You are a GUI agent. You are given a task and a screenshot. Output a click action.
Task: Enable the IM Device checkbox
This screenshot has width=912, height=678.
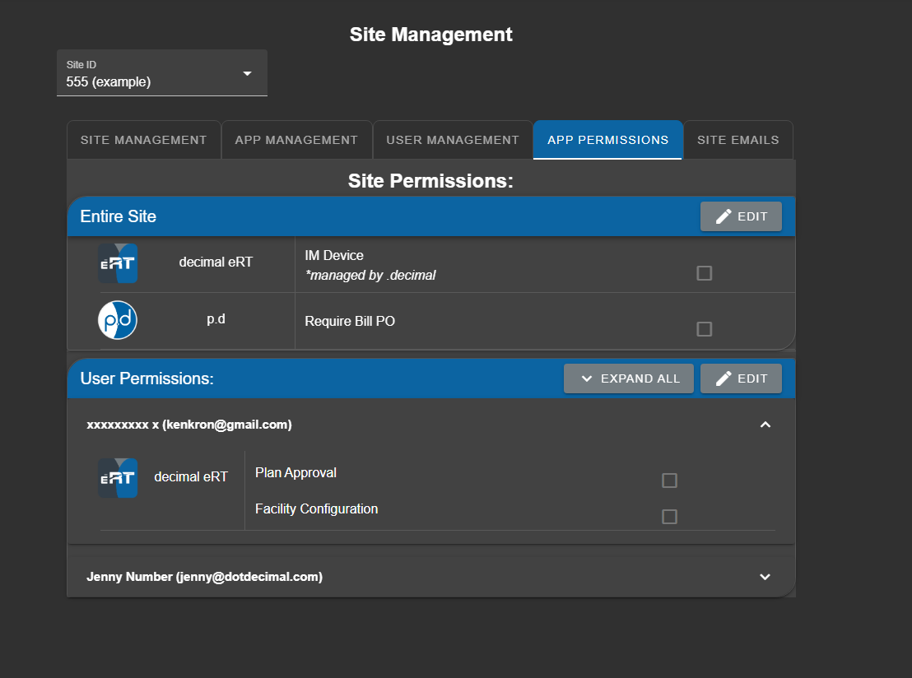tap(704, 273)
